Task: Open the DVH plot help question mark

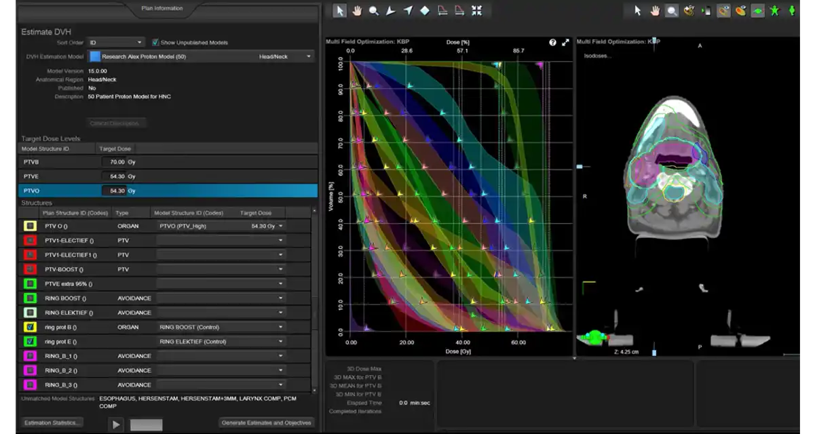Action: click(553, 42)
